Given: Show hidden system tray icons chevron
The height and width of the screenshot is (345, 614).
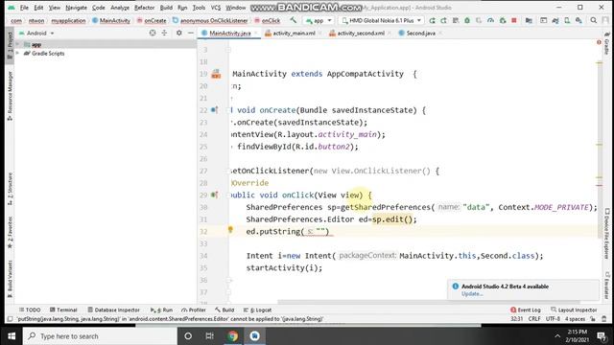Looking at the screenshot, I should (x=557, y=336).
